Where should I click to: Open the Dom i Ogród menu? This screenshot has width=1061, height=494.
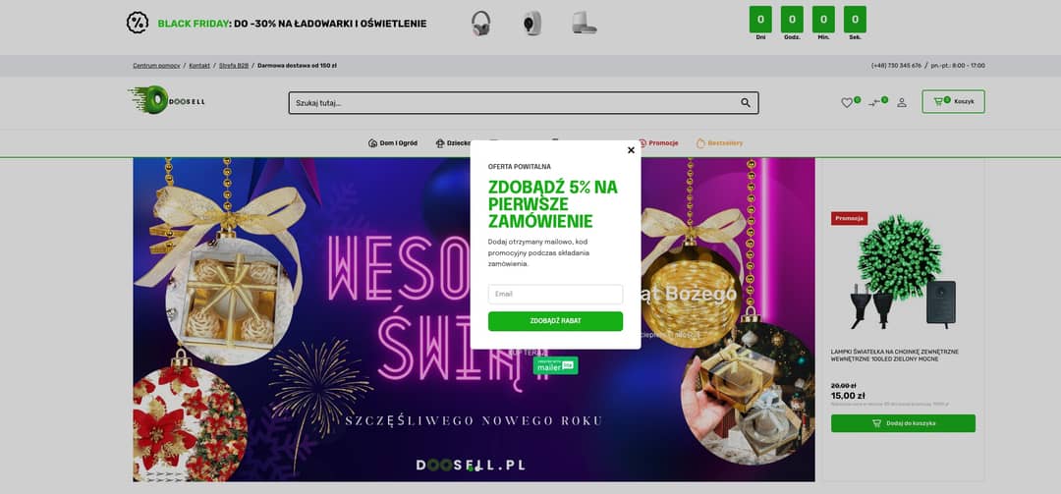pyautogui.click(x=392, y=143)
